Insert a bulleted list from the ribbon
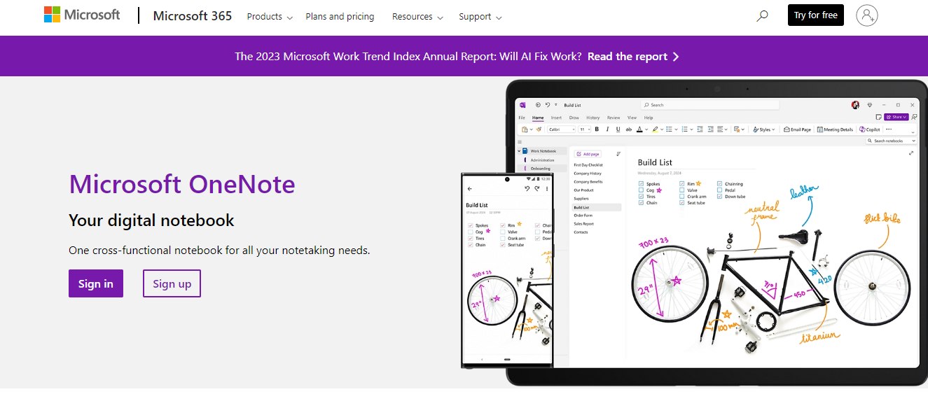 (x=669, y=129)
